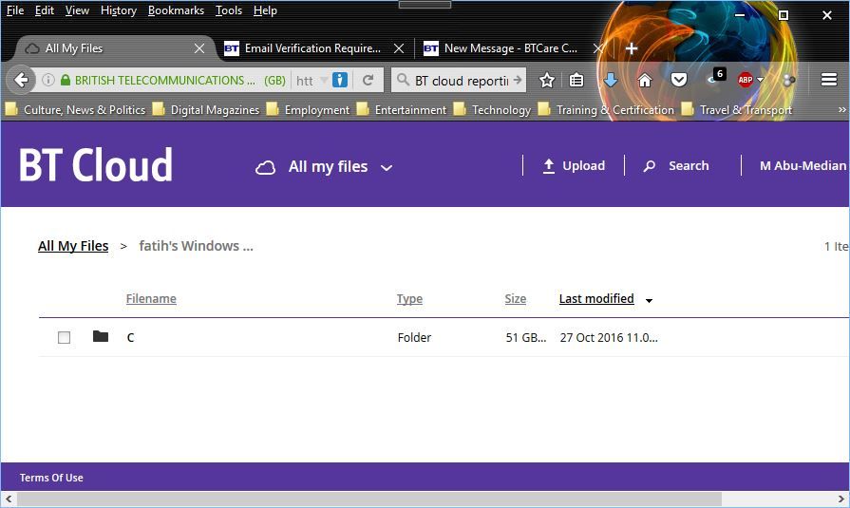Open Travel & Transport bookmark folder

[737, 109]
